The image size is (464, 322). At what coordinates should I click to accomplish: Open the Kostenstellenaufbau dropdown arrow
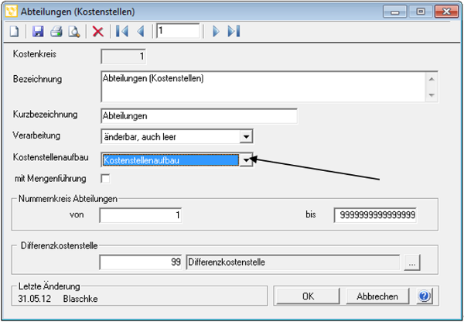246,160
